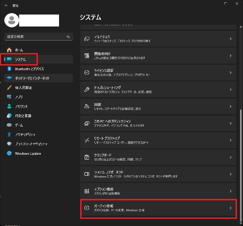Click the "システム コンポーネント" title text
This screenshot has height=226, width=243.
click(x=109, y=172)
